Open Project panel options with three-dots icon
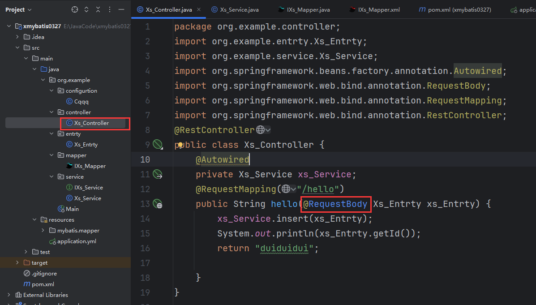The width and height of the screenshot is (536, 305). coord(109,9)
